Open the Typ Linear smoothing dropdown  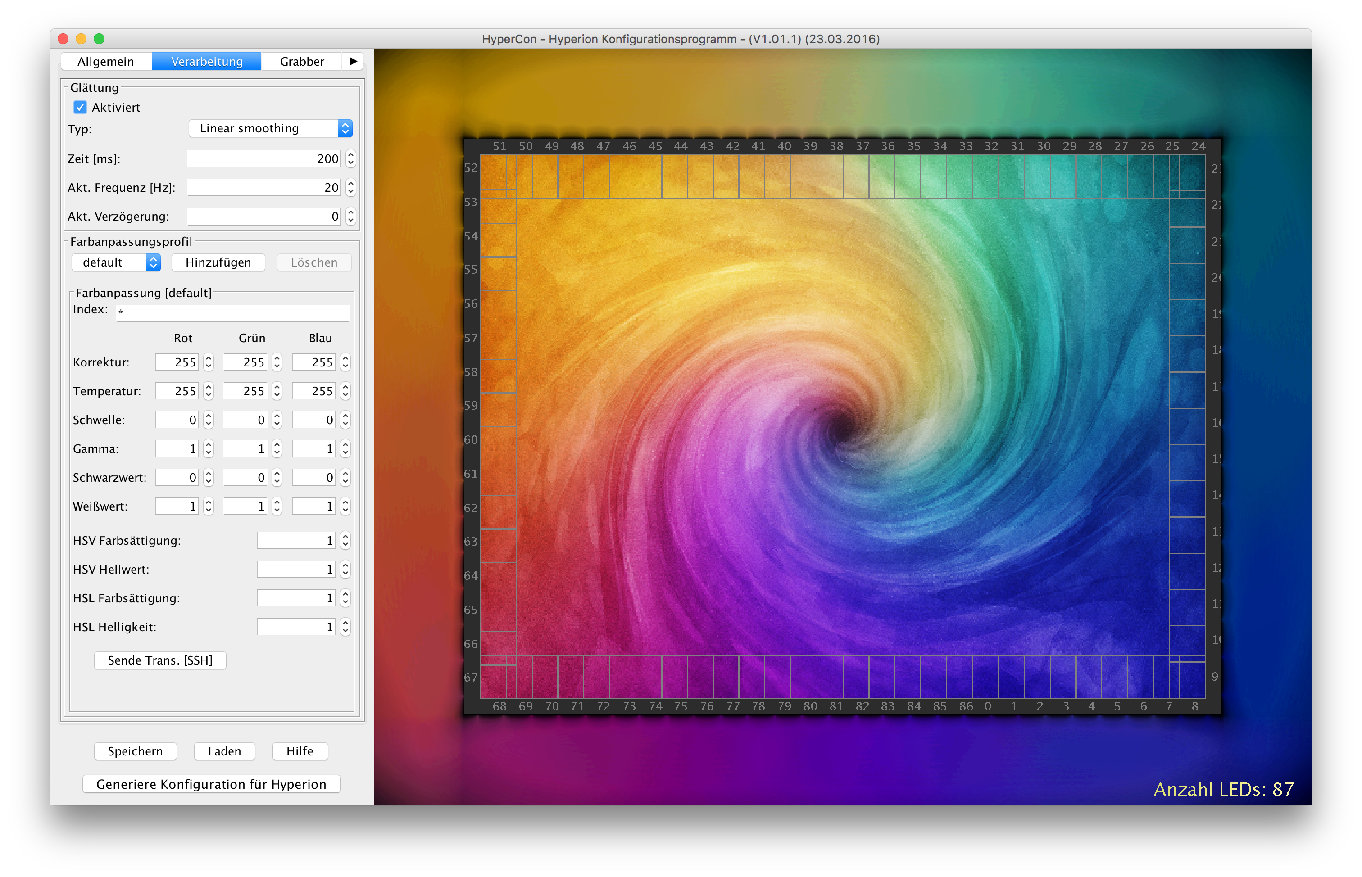coord(271,128)
